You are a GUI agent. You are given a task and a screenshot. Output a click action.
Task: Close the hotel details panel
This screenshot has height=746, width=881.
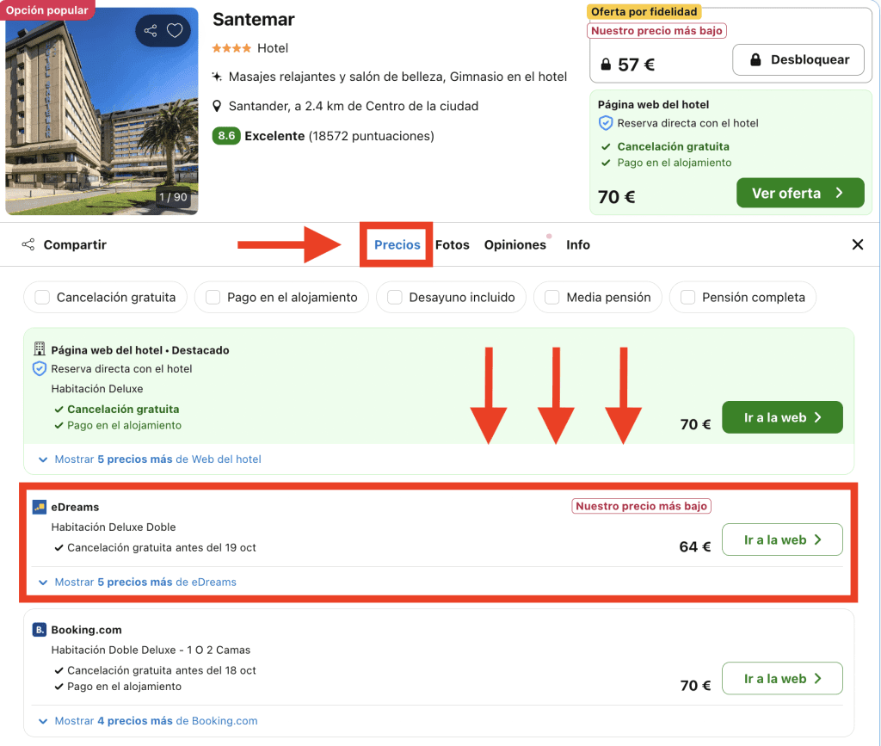857,244
